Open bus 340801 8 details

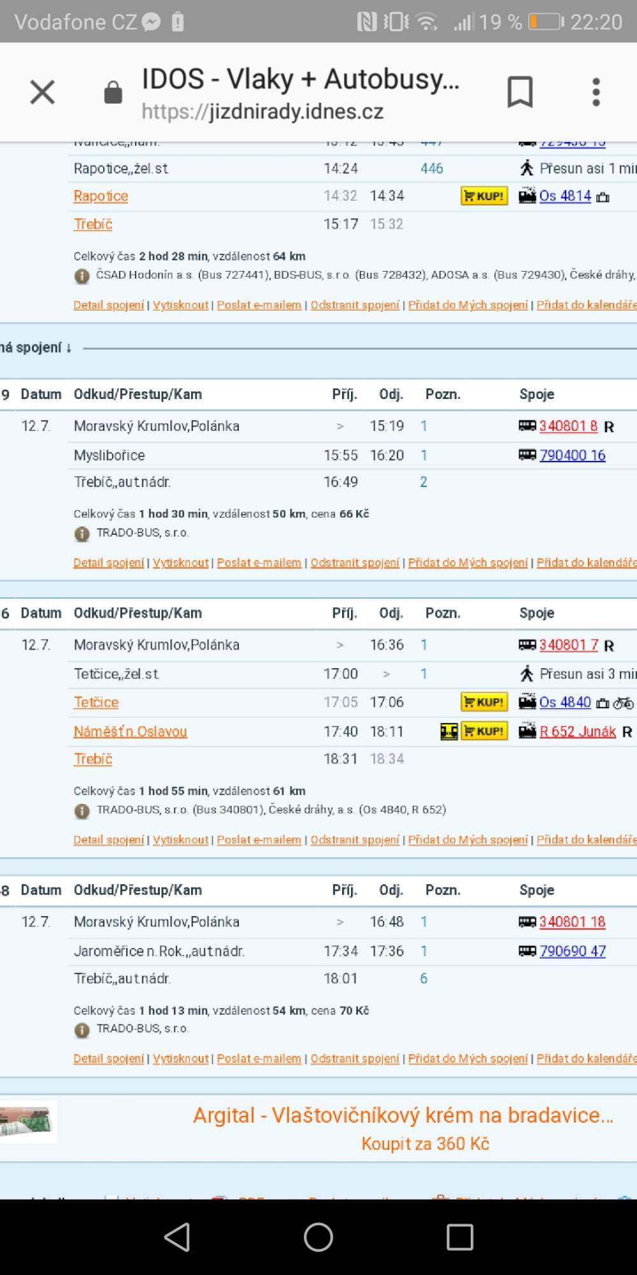(x=568, y=426)
